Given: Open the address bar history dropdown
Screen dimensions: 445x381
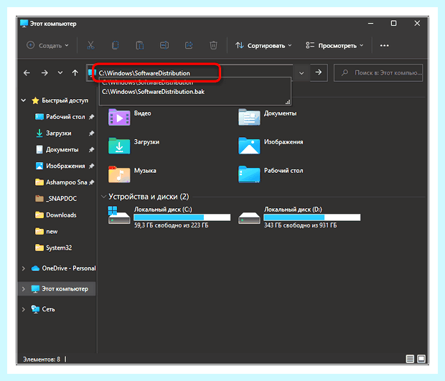Looking at the screenshot, I should pos(301,73).
